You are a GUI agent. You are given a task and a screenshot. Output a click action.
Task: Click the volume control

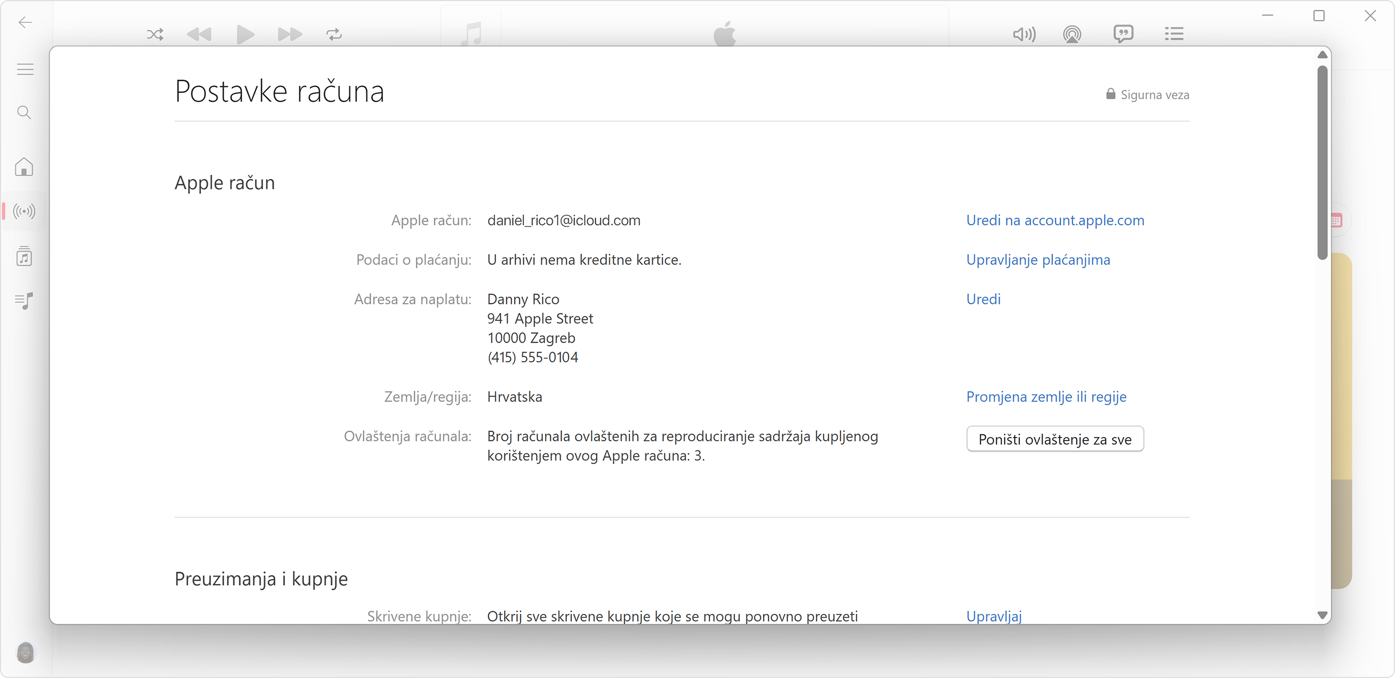1024,34
